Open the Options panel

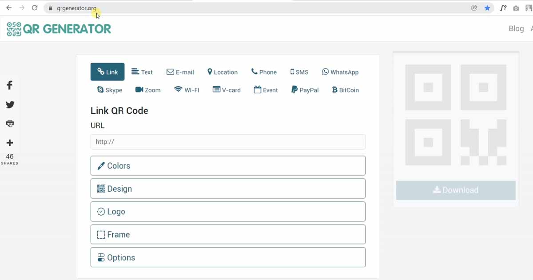(228, 257)
